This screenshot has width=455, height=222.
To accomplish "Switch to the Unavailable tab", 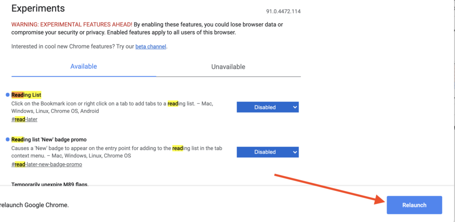I will [x=228, y=67].
